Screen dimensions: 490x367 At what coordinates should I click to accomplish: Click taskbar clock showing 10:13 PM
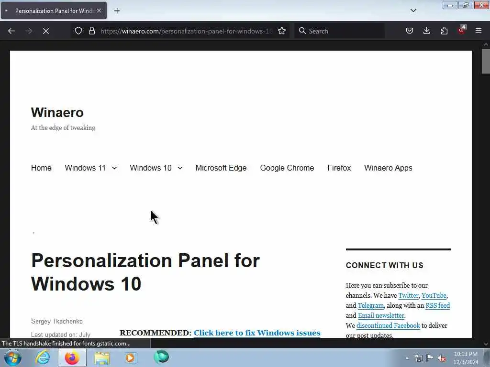click(x=466, y=358)
